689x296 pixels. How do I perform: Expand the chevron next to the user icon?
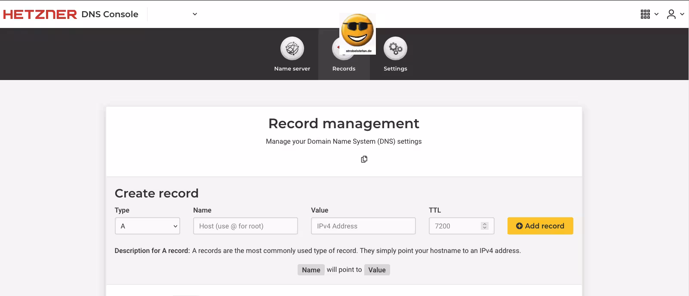[x=682, y=14]
